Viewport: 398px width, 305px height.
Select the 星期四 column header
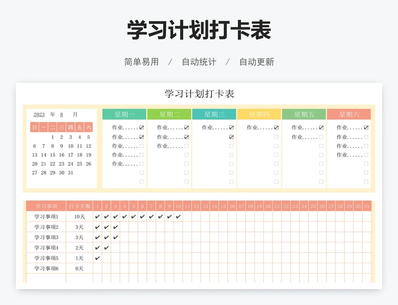(x=259, y=114)
